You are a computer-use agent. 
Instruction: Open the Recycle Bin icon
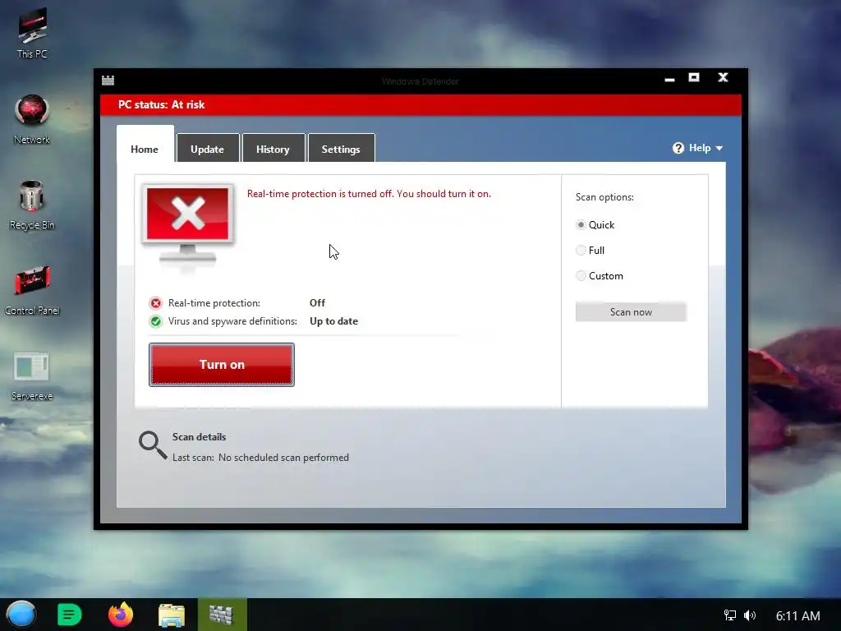[32, 205]
